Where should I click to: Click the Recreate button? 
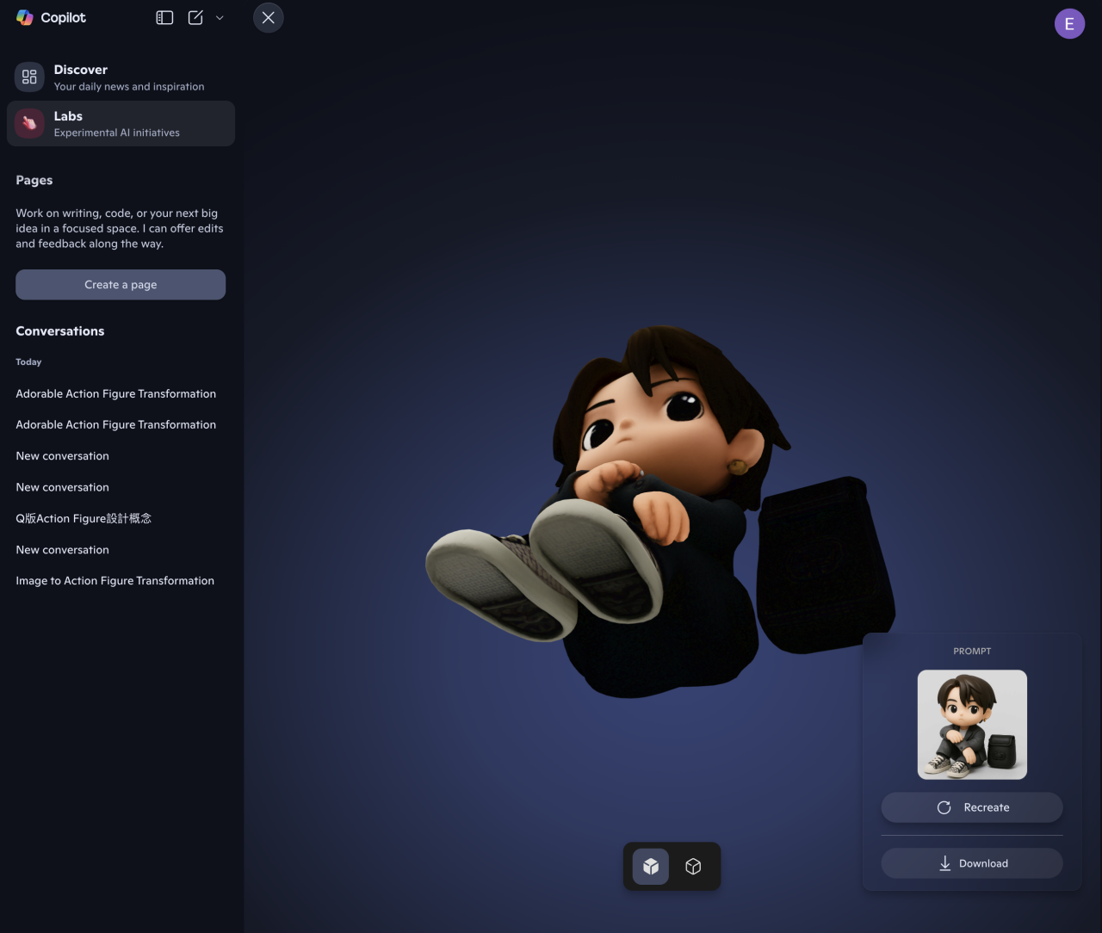pyautogui.click(x=971, y=807)
